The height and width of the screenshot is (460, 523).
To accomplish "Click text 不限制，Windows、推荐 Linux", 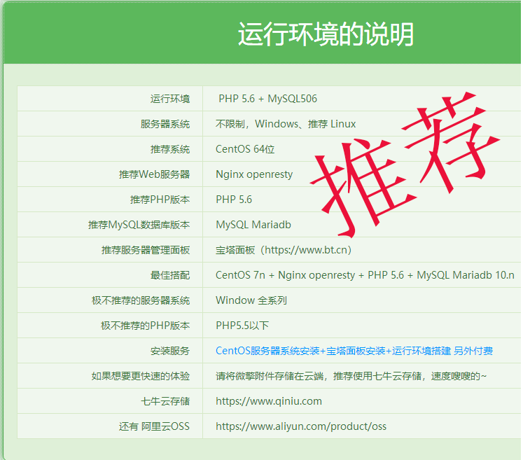I will tap(286, 124).
